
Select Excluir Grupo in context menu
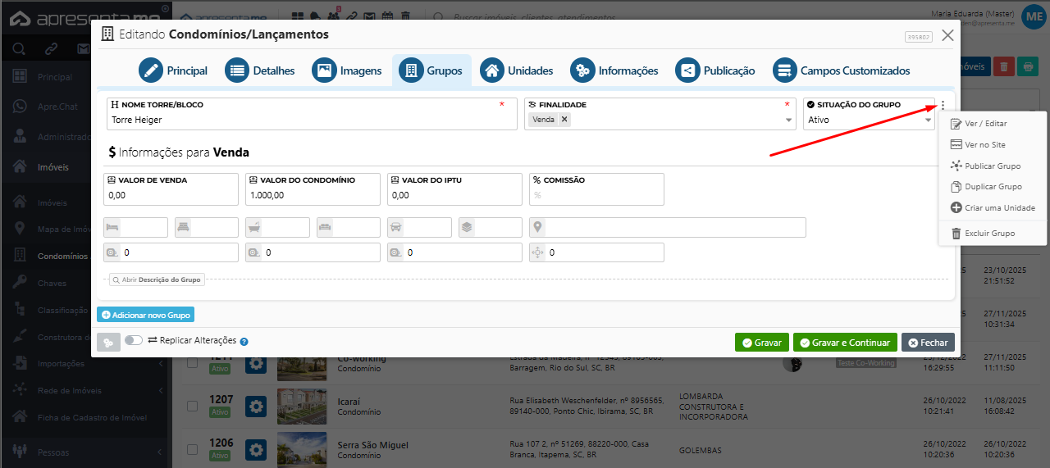(989, 234)
